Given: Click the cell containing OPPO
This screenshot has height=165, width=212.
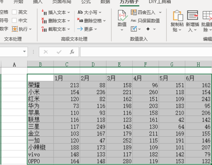Looking at the screenshot, I should 40,161.
